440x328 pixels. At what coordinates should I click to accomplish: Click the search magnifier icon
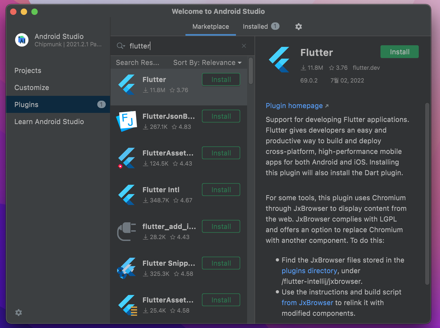pos(121,46)
